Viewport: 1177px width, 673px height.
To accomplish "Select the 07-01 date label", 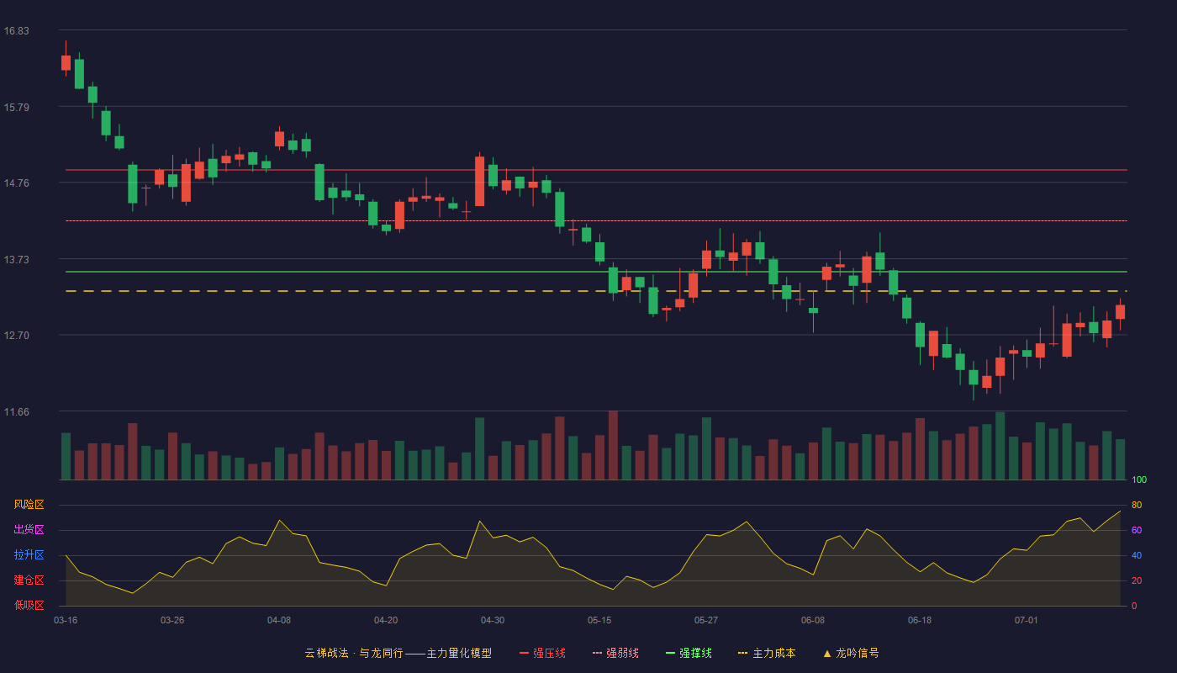I will [x=1027, y=620].
